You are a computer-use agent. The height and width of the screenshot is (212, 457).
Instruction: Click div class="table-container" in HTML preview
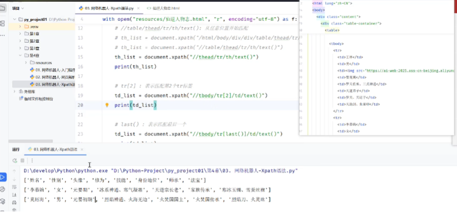pos(351,23)
